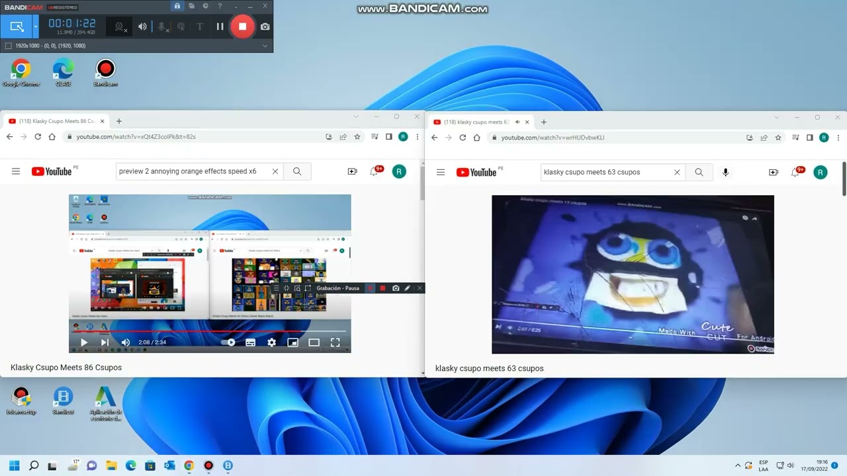Viewport: 847px width, 476px height.
Task: Toggle autoplay switch in left YouTube player
Action: (229, 342)
